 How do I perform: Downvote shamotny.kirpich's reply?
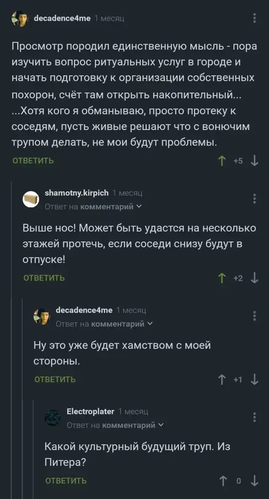tap(254, 278)
